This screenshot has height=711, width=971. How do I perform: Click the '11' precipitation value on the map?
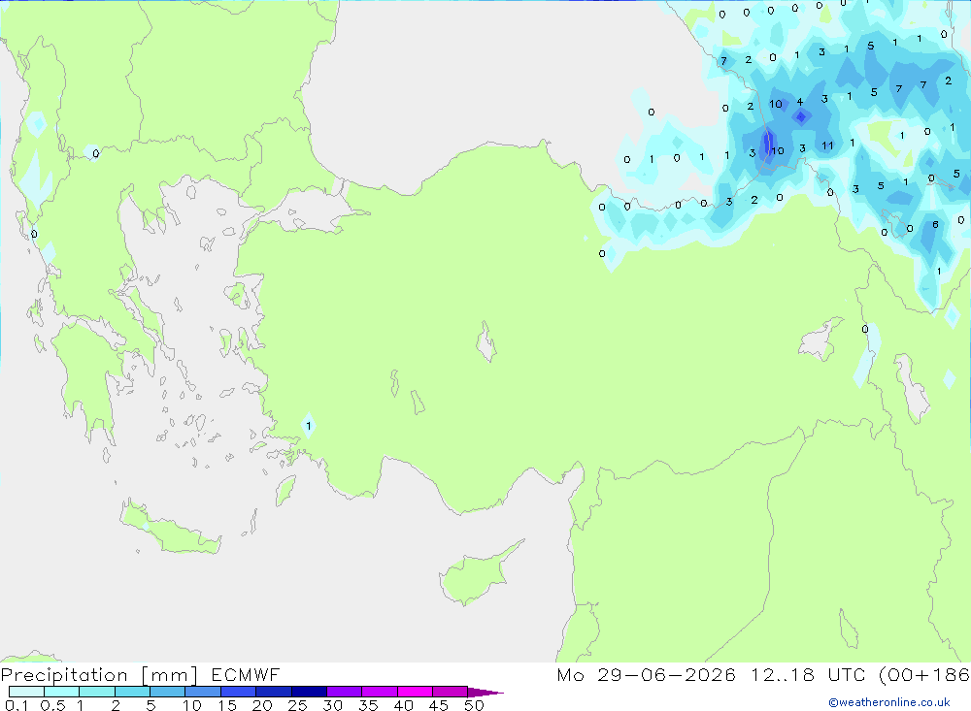coord(827,146)
